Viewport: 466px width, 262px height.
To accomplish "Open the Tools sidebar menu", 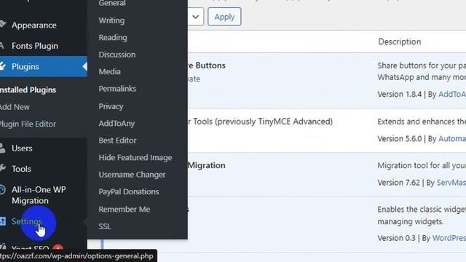I will click(21, 169).
